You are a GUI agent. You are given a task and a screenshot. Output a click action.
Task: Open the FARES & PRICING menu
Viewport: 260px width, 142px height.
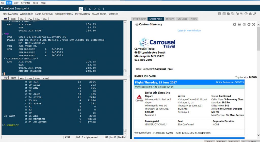[44, 14]
